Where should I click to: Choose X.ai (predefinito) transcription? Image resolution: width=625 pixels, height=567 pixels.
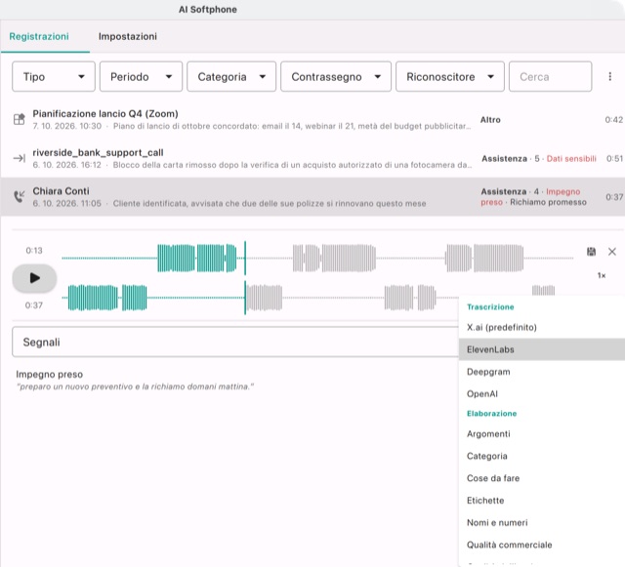pyautogui.click(x=542, y=327)
